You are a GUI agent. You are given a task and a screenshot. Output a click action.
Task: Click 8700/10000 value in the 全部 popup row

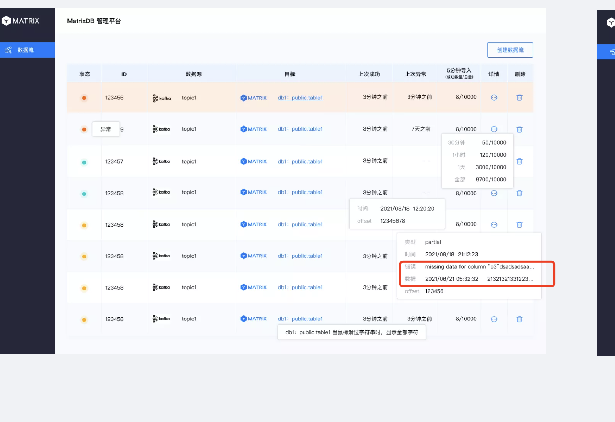pos(491,179)
